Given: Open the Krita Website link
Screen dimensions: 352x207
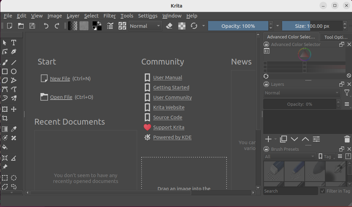Looking at the screenshot, I should click(x=169, y=107).
